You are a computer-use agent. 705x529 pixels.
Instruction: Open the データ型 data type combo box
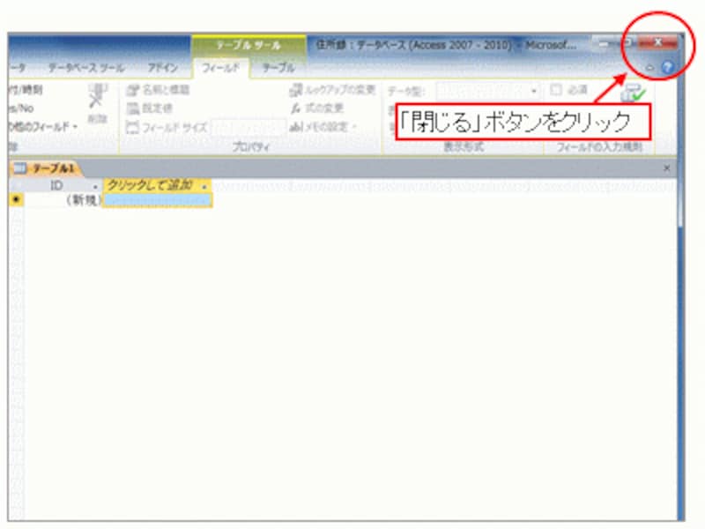[488, 91]
